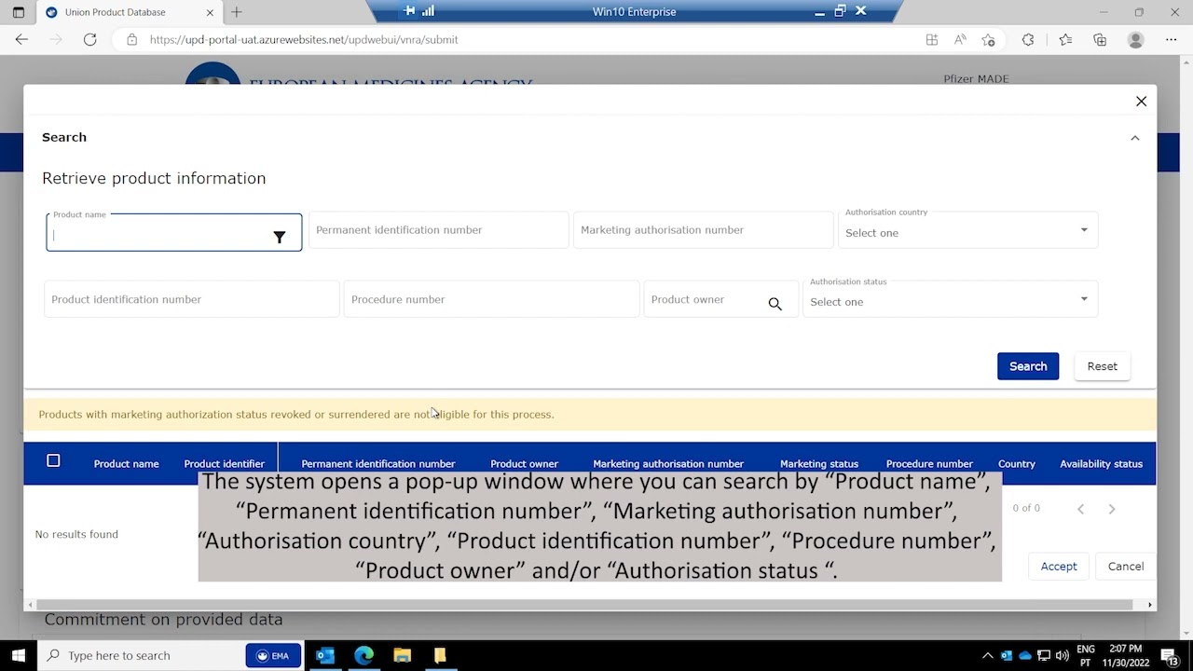Click the Read aloud icon in address bar
The height and width of the screenshot is (671, 1193).
[960, 39]
